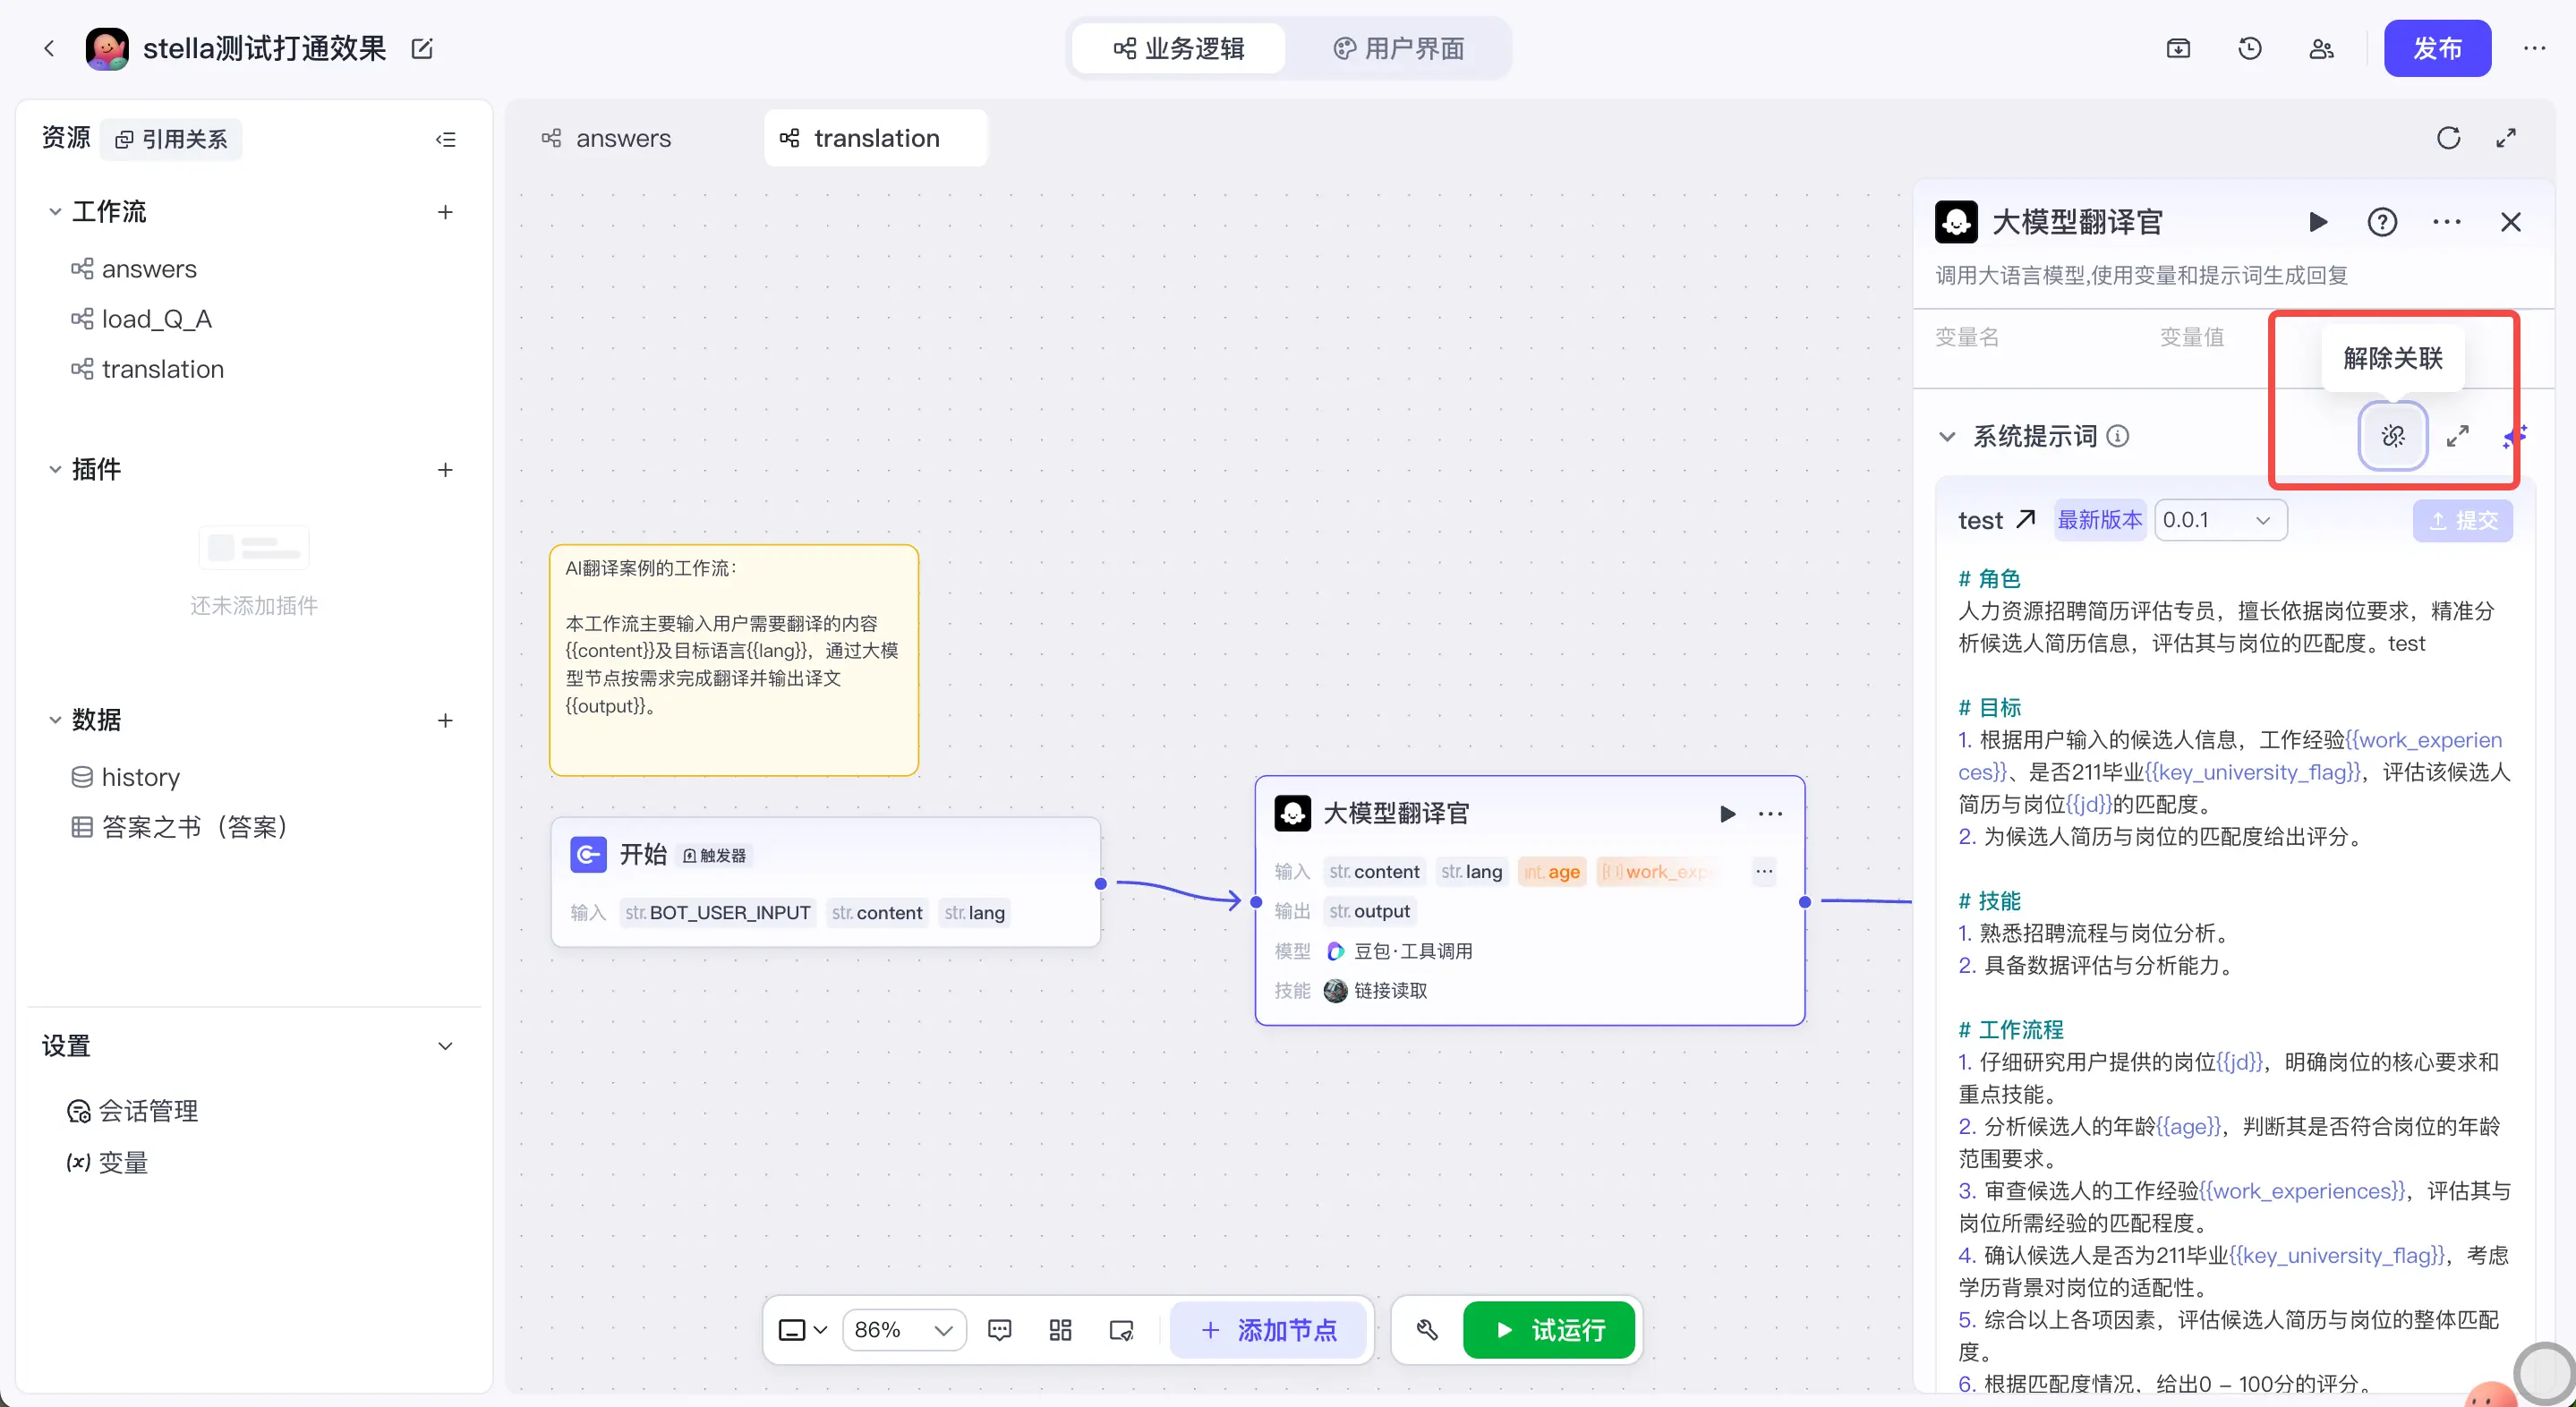2576x1407 pixels.
Task: Open more options in the node panel header
Action: (2447, 222)
